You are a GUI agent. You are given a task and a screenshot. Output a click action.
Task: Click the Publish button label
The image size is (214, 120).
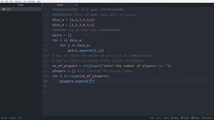click(186, 118)
